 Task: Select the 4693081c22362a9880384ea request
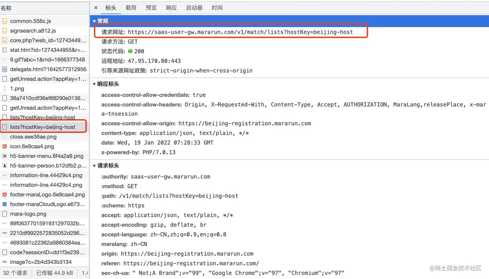point(45,243)
